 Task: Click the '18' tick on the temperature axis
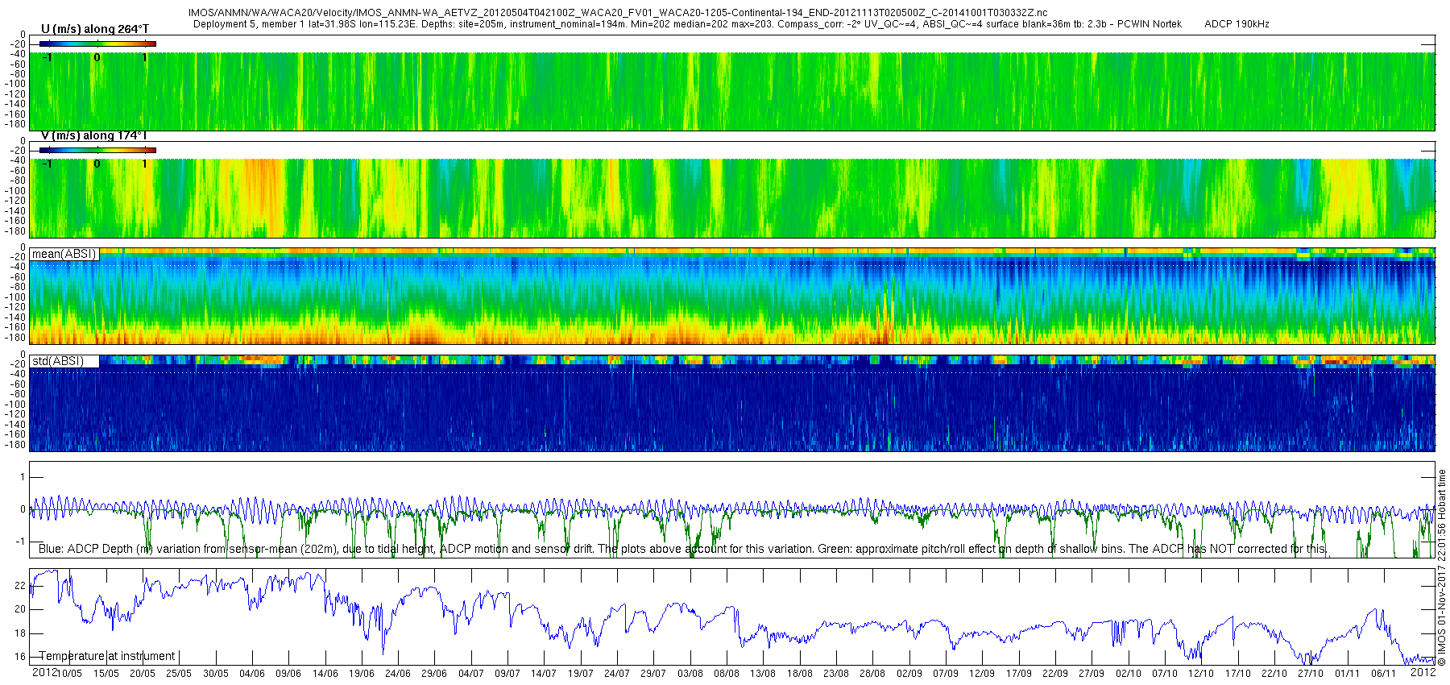[20, 633]
